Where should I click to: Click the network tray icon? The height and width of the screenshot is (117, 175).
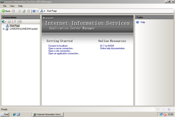[161, 114]
